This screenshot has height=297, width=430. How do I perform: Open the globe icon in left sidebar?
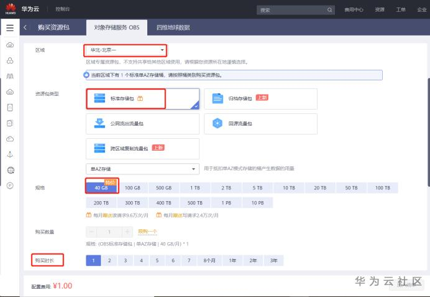[11, 171]
